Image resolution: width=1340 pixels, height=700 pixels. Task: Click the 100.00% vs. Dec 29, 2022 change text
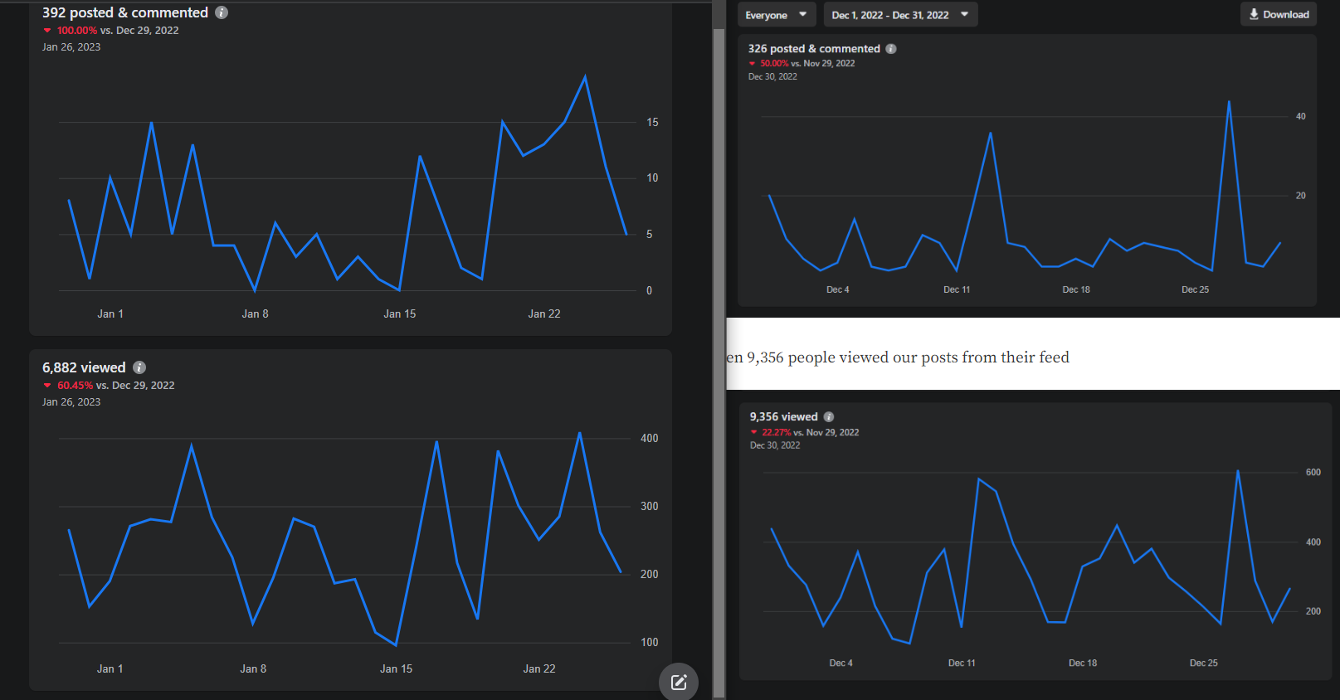pyautogui.click(x=110, y=31)
